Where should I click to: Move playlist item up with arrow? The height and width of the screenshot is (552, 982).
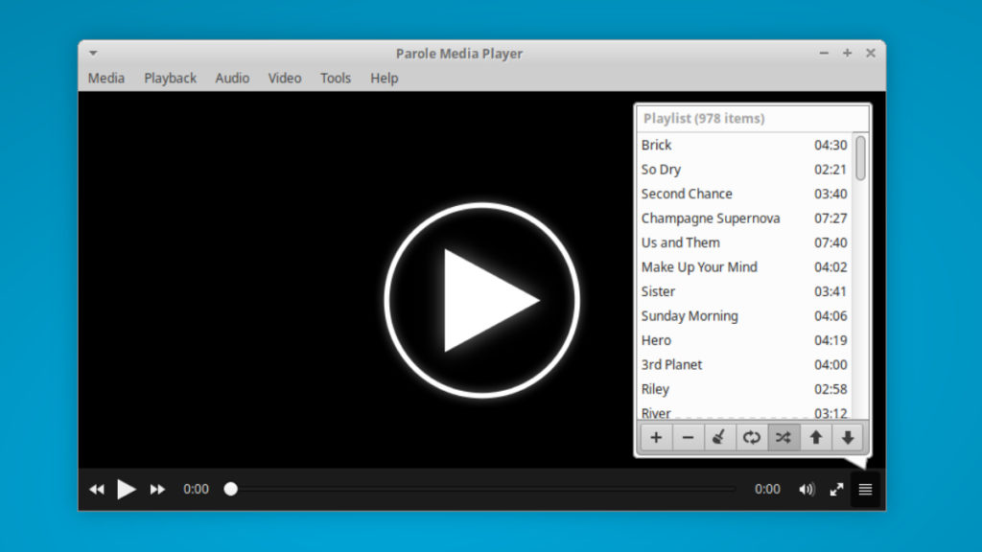coord(816,438)
